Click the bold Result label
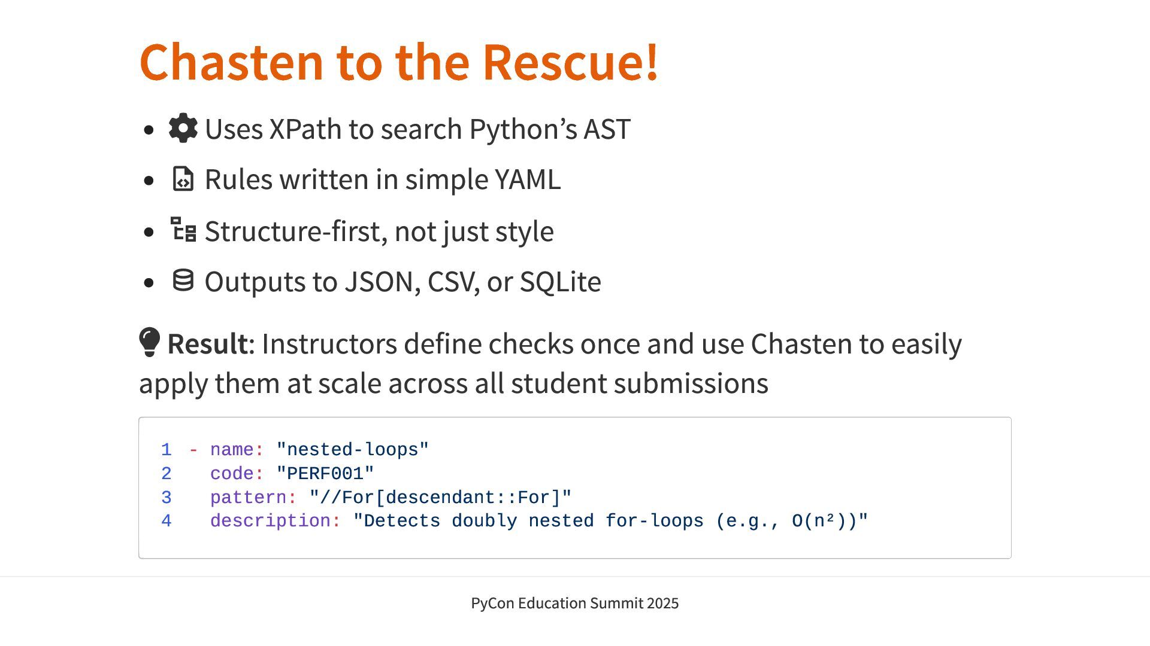 pyautogui.click(x=207, y=344)
